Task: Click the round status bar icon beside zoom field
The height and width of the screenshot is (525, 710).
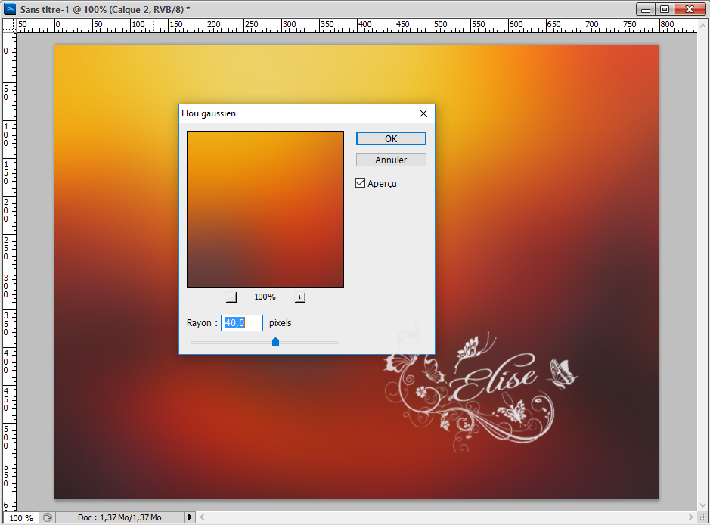Action: pyautogui.click(x=47, y=518)
